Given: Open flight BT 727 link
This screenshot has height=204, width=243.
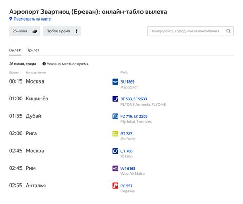Looking at the screenshot, I should 127,134.
